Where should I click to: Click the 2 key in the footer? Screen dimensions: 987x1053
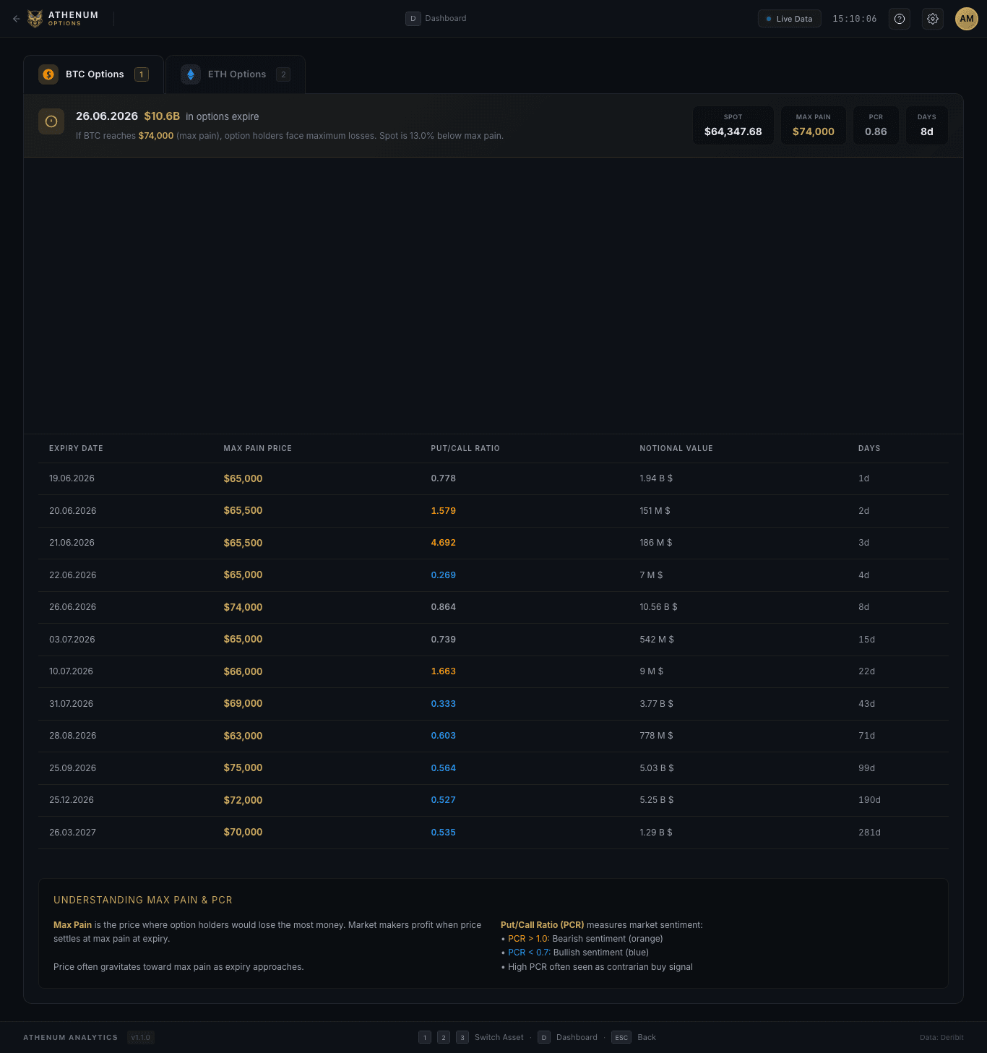tap(444, 1037)
